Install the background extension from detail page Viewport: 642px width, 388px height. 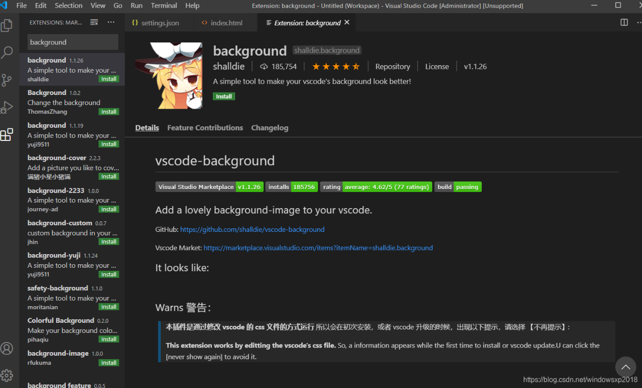tap(224, 96)
